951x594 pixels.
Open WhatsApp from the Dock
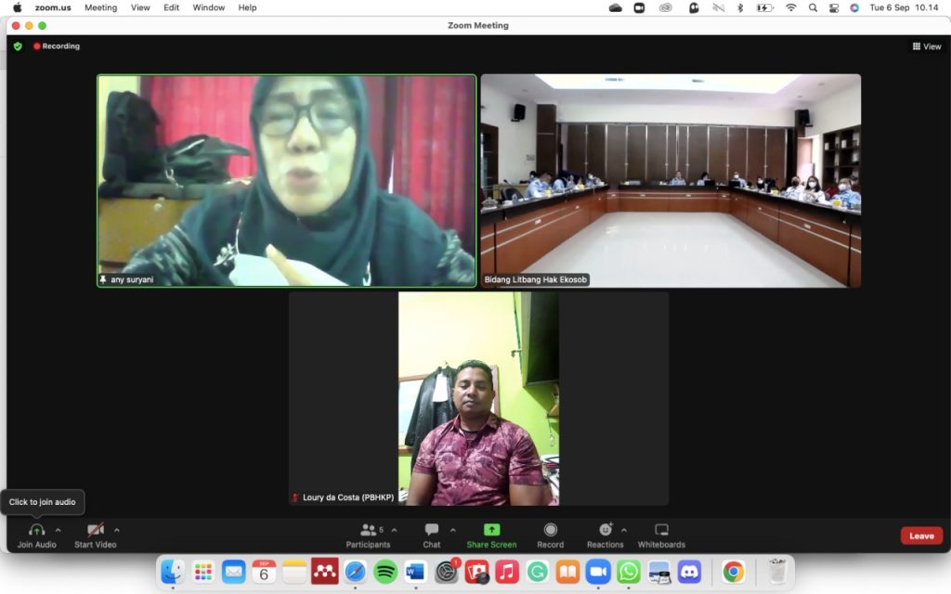coord(629,572)
